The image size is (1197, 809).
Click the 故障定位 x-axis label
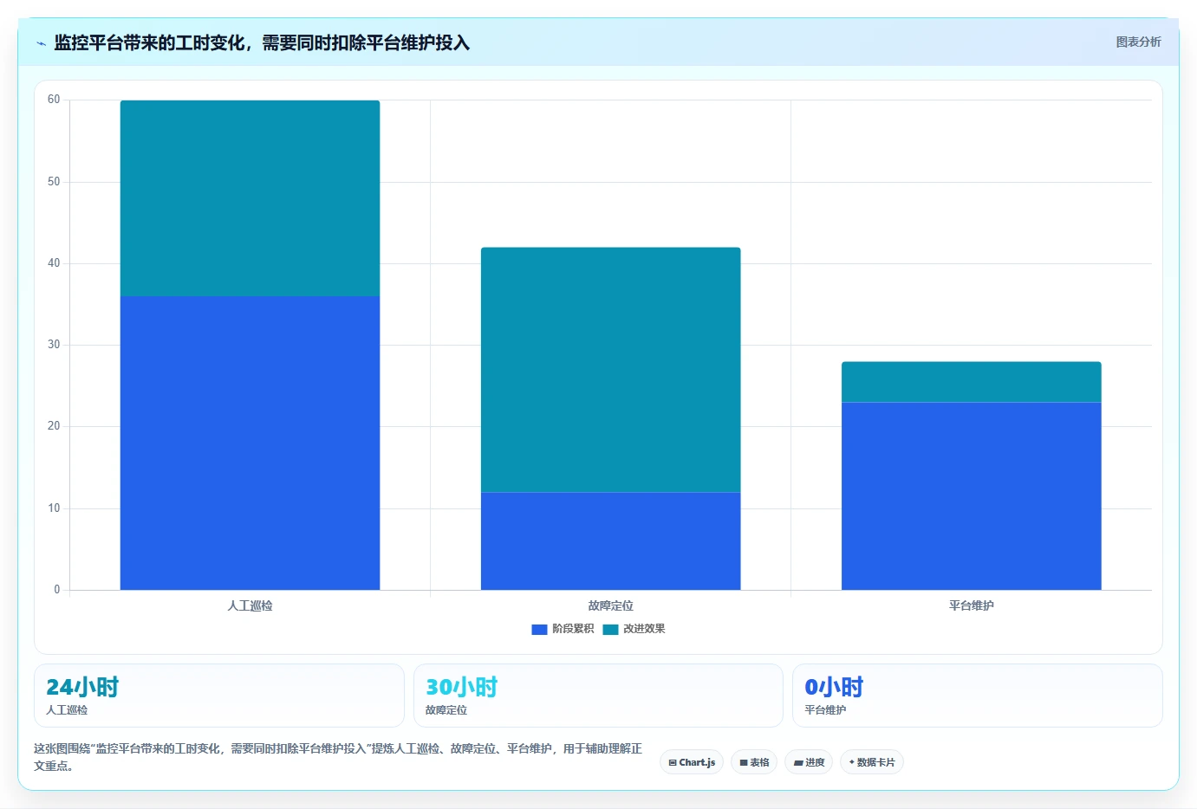pyautogui.click(x=610, y=605)
